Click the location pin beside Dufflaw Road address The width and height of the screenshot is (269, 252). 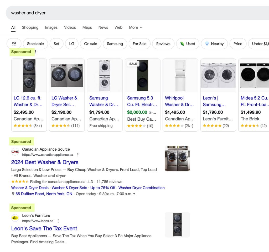click(13, 194)
